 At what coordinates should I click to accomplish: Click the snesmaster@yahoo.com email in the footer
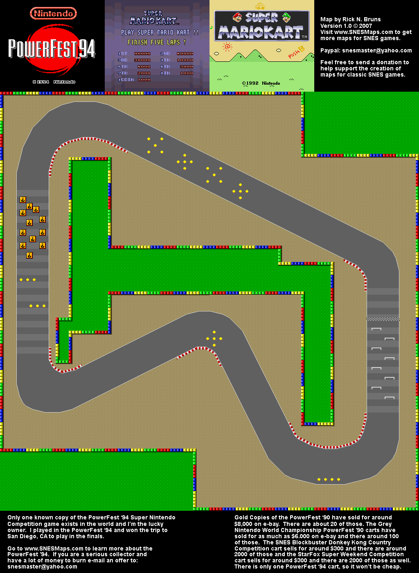pos(42,566)
